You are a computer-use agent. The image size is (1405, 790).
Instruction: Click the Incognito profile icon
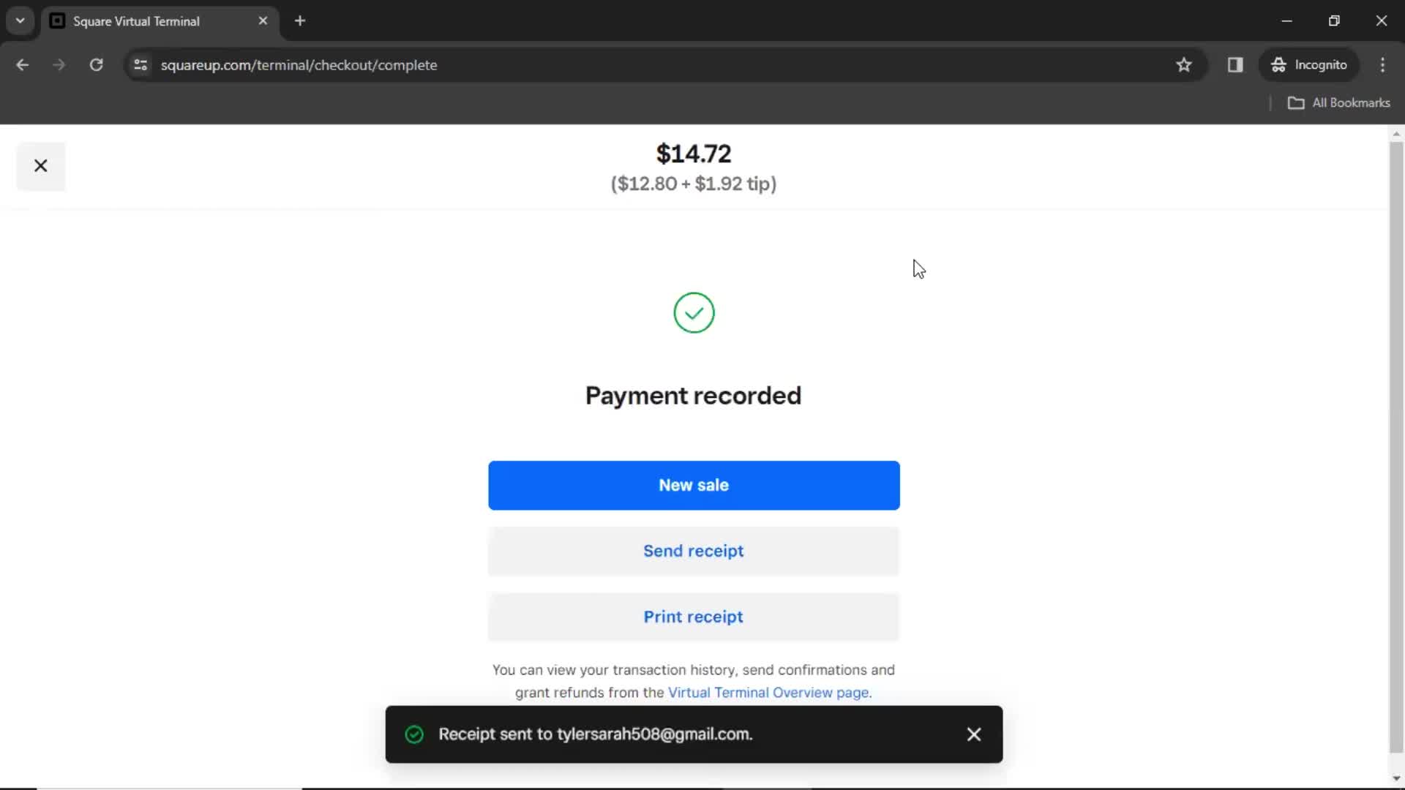tap(1278, 64)
